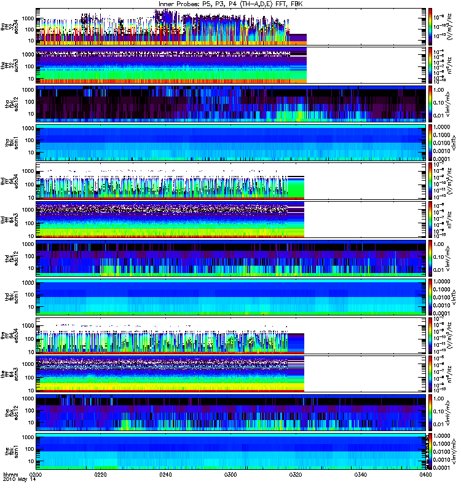Select the tha fbk edc12 spectrogram panel
Screen dimensions: 461x492
click(231, 104)
